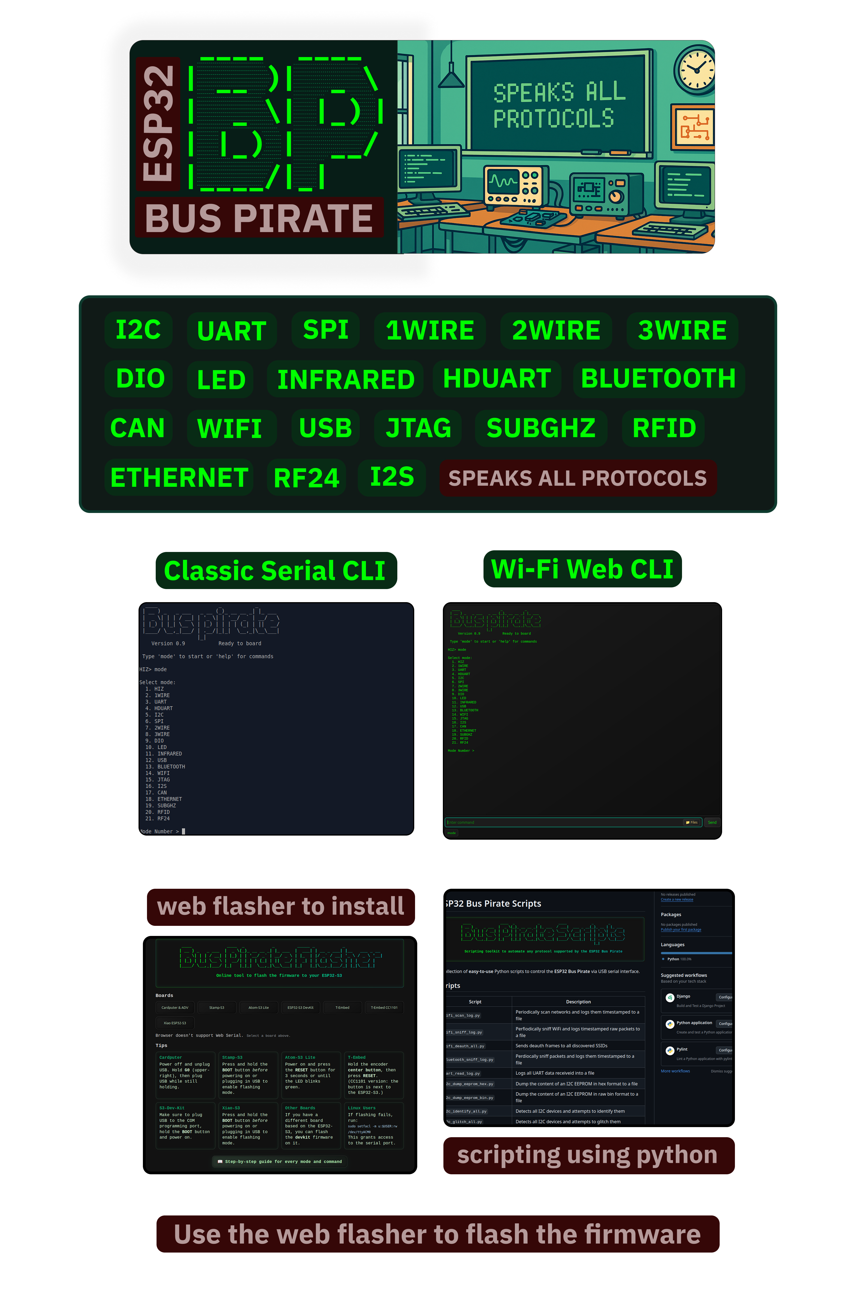Click the mode command shortcut chip
Viewport: 856px width, 1294px height.
452,833
